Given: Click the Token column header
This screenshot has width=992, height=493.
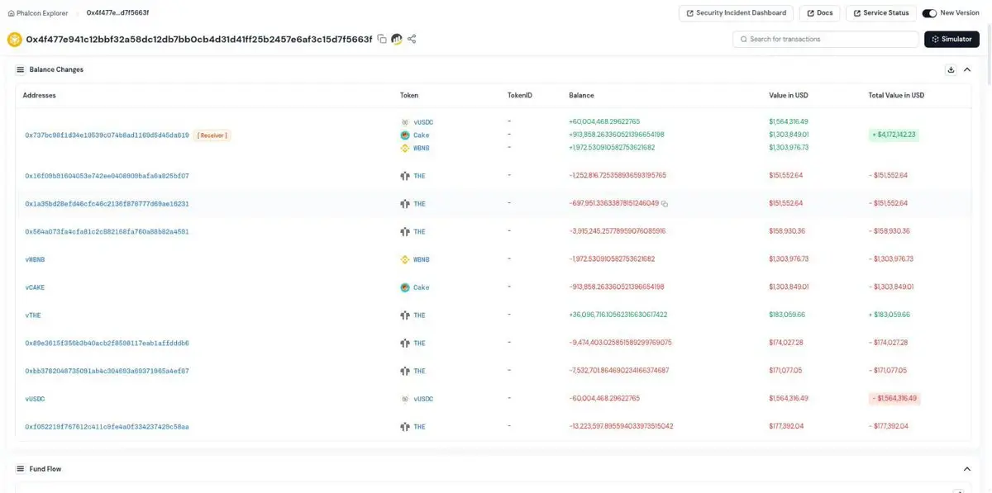Looking at the screenshot, I should 409,96.
